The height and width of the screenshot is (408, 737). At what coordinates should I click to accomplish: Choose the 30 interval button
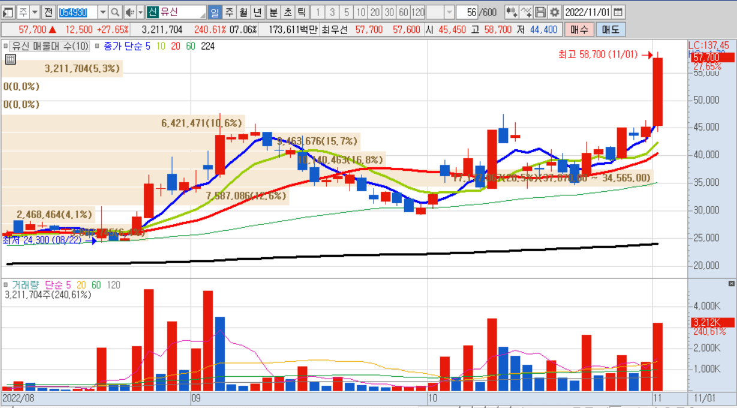(389, 12)
